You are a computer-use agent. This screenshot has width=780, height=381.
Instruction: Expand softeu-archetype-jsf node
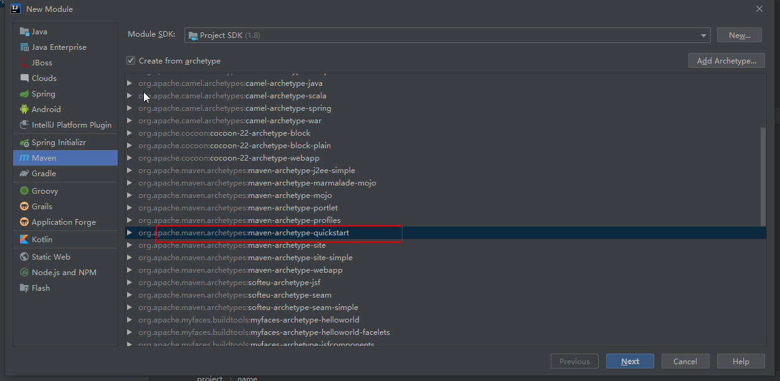tap(130, 283)
